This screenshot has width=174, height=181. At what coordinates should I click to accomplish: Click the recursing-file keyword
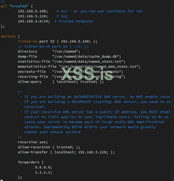point(33,77)
